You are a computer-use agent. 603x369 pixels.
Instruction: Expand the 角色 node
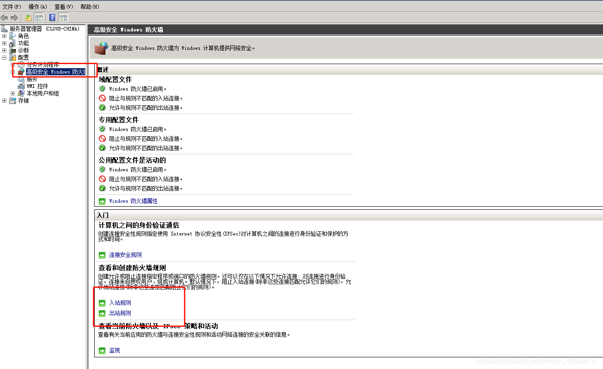4,36
